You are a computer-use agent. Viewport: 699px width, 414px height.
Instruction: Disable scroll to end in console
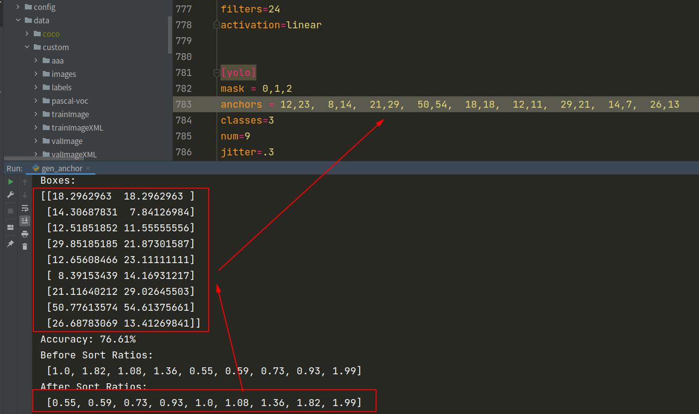25,220
